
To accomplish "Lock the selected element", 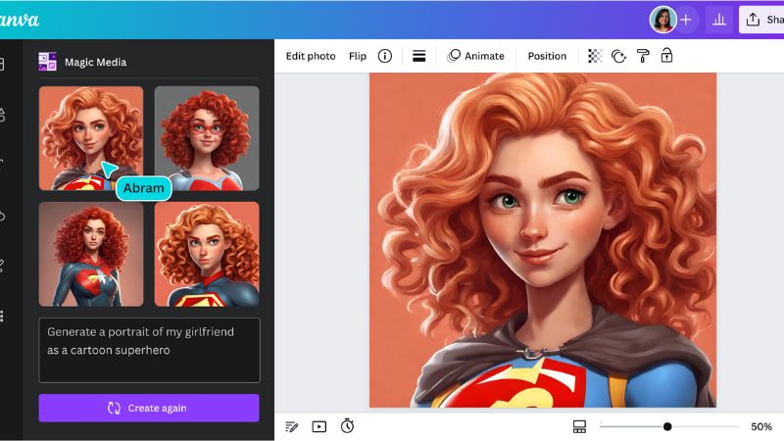I will click(666, 56).
